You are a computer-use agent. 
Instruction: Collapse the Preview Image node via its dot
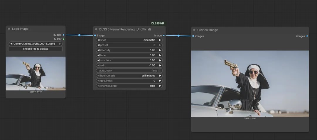(x=194, y=30)
